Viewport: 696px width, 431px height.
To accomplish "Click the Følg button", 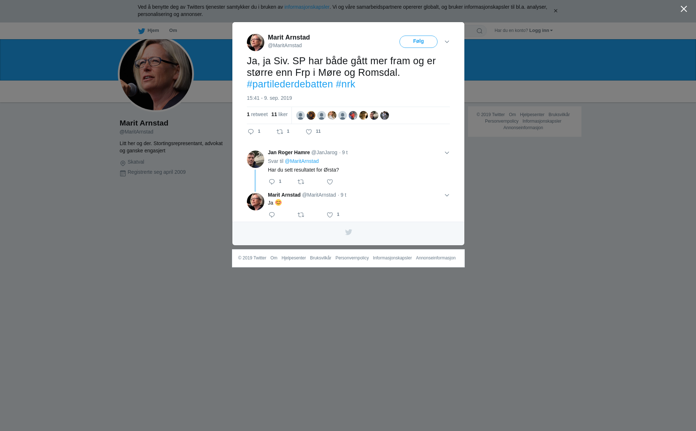I will click(x=418, y=42).
